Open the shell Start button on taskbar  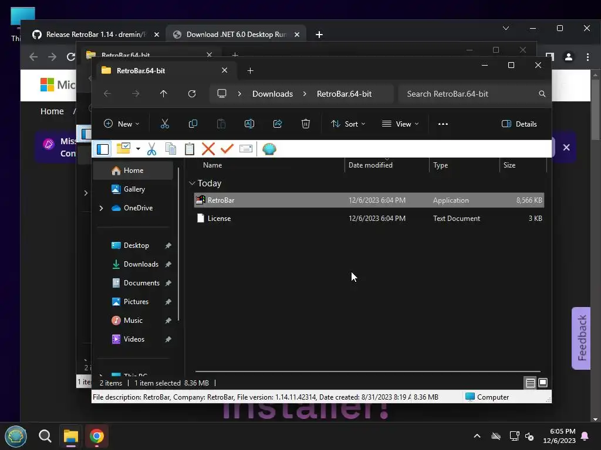tap(16, 436)
